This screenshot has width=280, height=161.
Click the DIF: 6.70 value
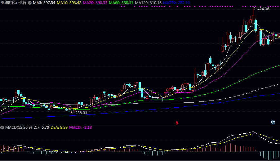pos(41,127)
